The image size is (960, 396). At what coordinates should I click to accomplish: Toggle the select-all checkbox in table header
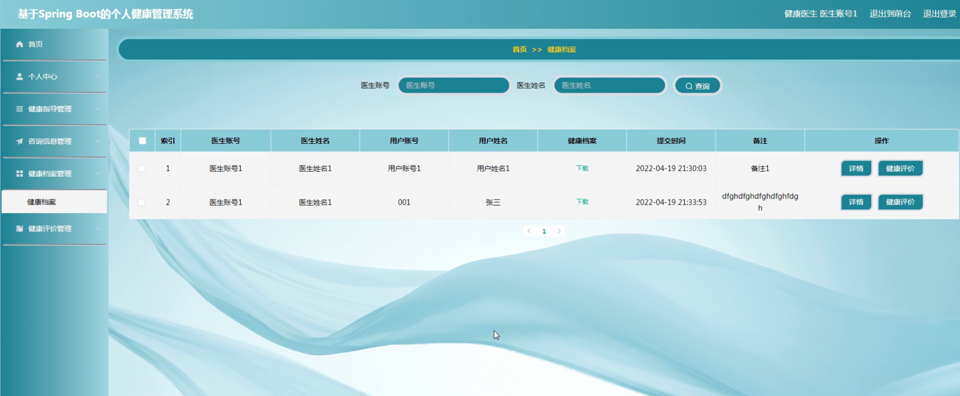pyautogui.click(x=142, y=141)
